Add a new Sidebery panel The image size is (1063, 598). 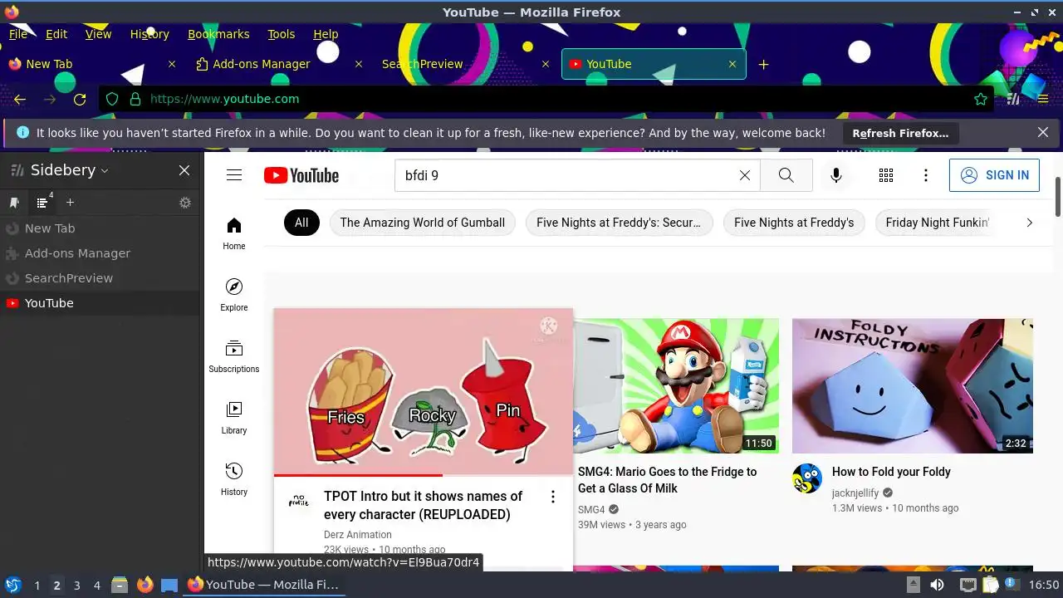(x=70, y=203)
